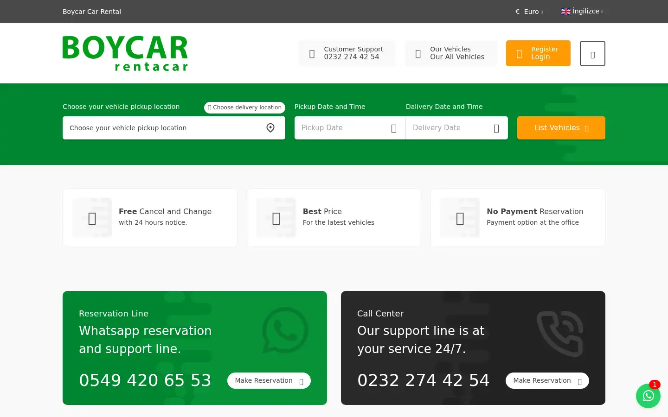Screen dimensions: 668x417
Task: Click the Call Center heading
Action: click(x=380, y=314)
